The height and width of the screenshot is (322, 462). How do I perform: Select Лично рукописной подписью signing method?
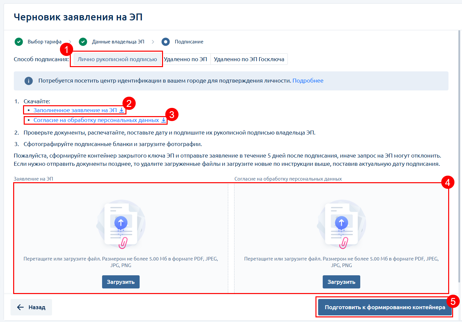[x=117, y=59]
